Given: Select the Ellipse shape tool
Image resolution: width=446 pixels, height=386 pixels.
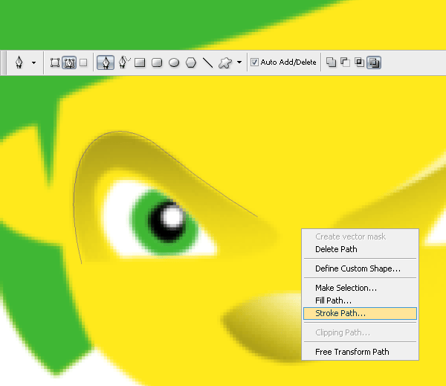Looking at the screenshot, I should (174, 62).
